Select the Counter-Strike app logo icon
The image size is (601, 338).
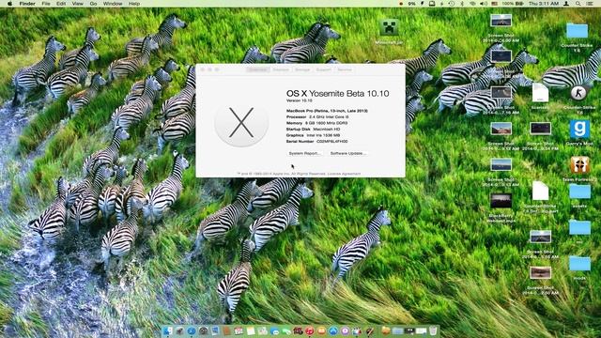[578, 93]
